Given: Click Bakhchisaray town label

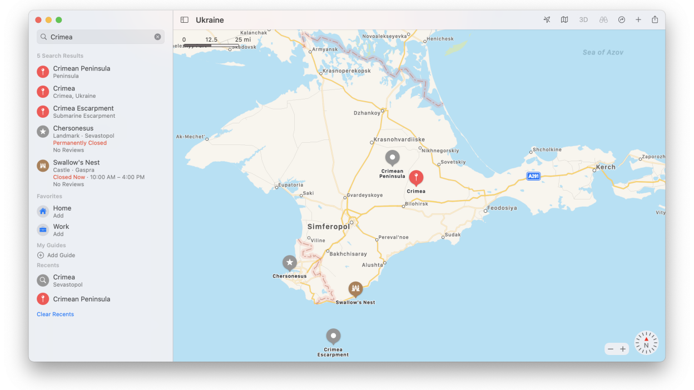Looking at the screenshot, I should coord(348,254).
